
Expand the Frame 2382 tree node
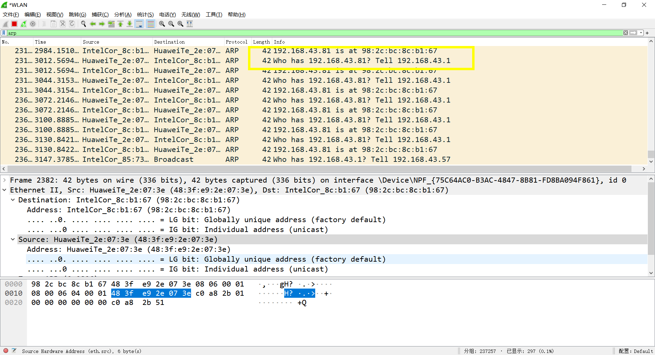pyautogui.click(x=4, y=180)
